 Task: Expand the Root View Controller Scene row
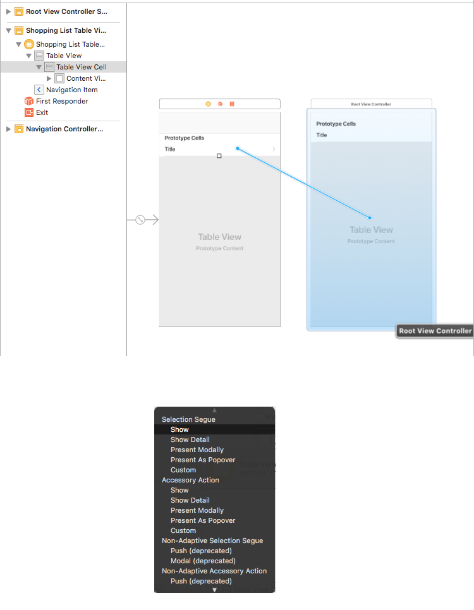[8, 11]
